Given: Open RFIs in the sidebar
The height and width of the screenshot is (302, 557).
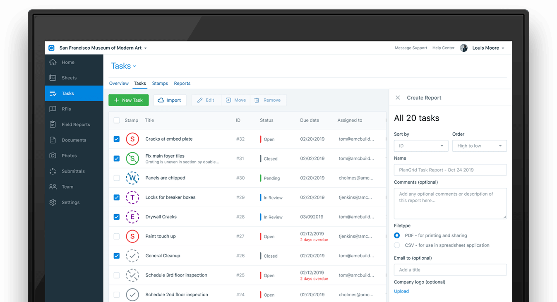Looking at the screenshot, I should [74, 109].
